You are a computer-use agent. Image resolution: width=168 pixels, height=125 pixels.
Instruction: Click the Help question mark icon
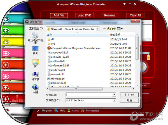click(x=56, y=110)
